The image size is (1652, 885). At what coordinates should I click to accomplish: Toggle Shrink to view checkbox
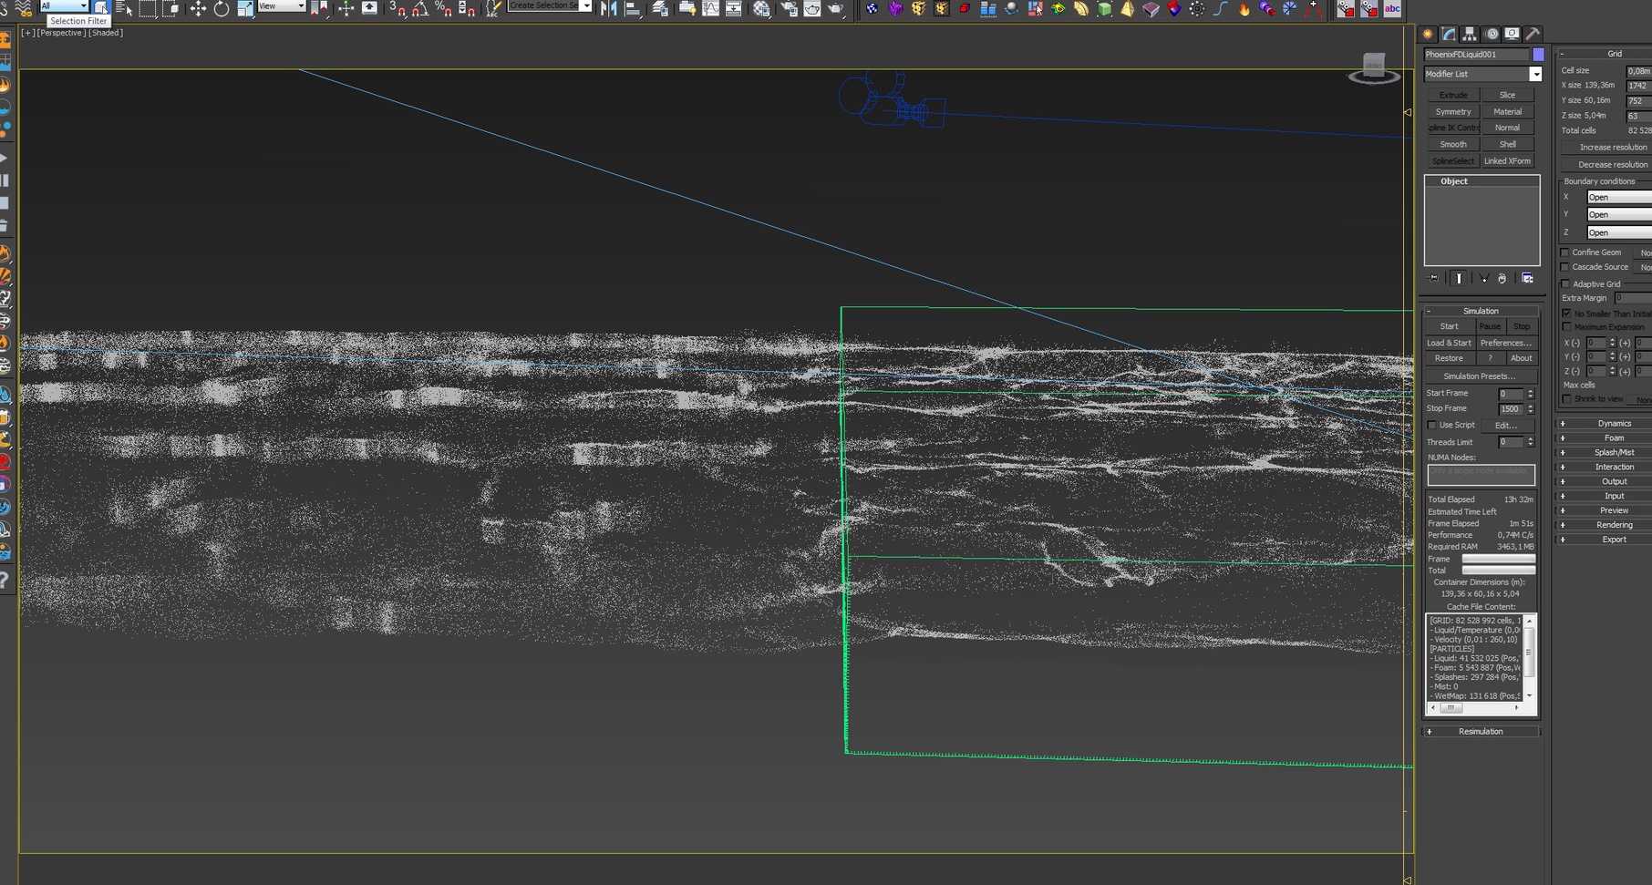1567,399
